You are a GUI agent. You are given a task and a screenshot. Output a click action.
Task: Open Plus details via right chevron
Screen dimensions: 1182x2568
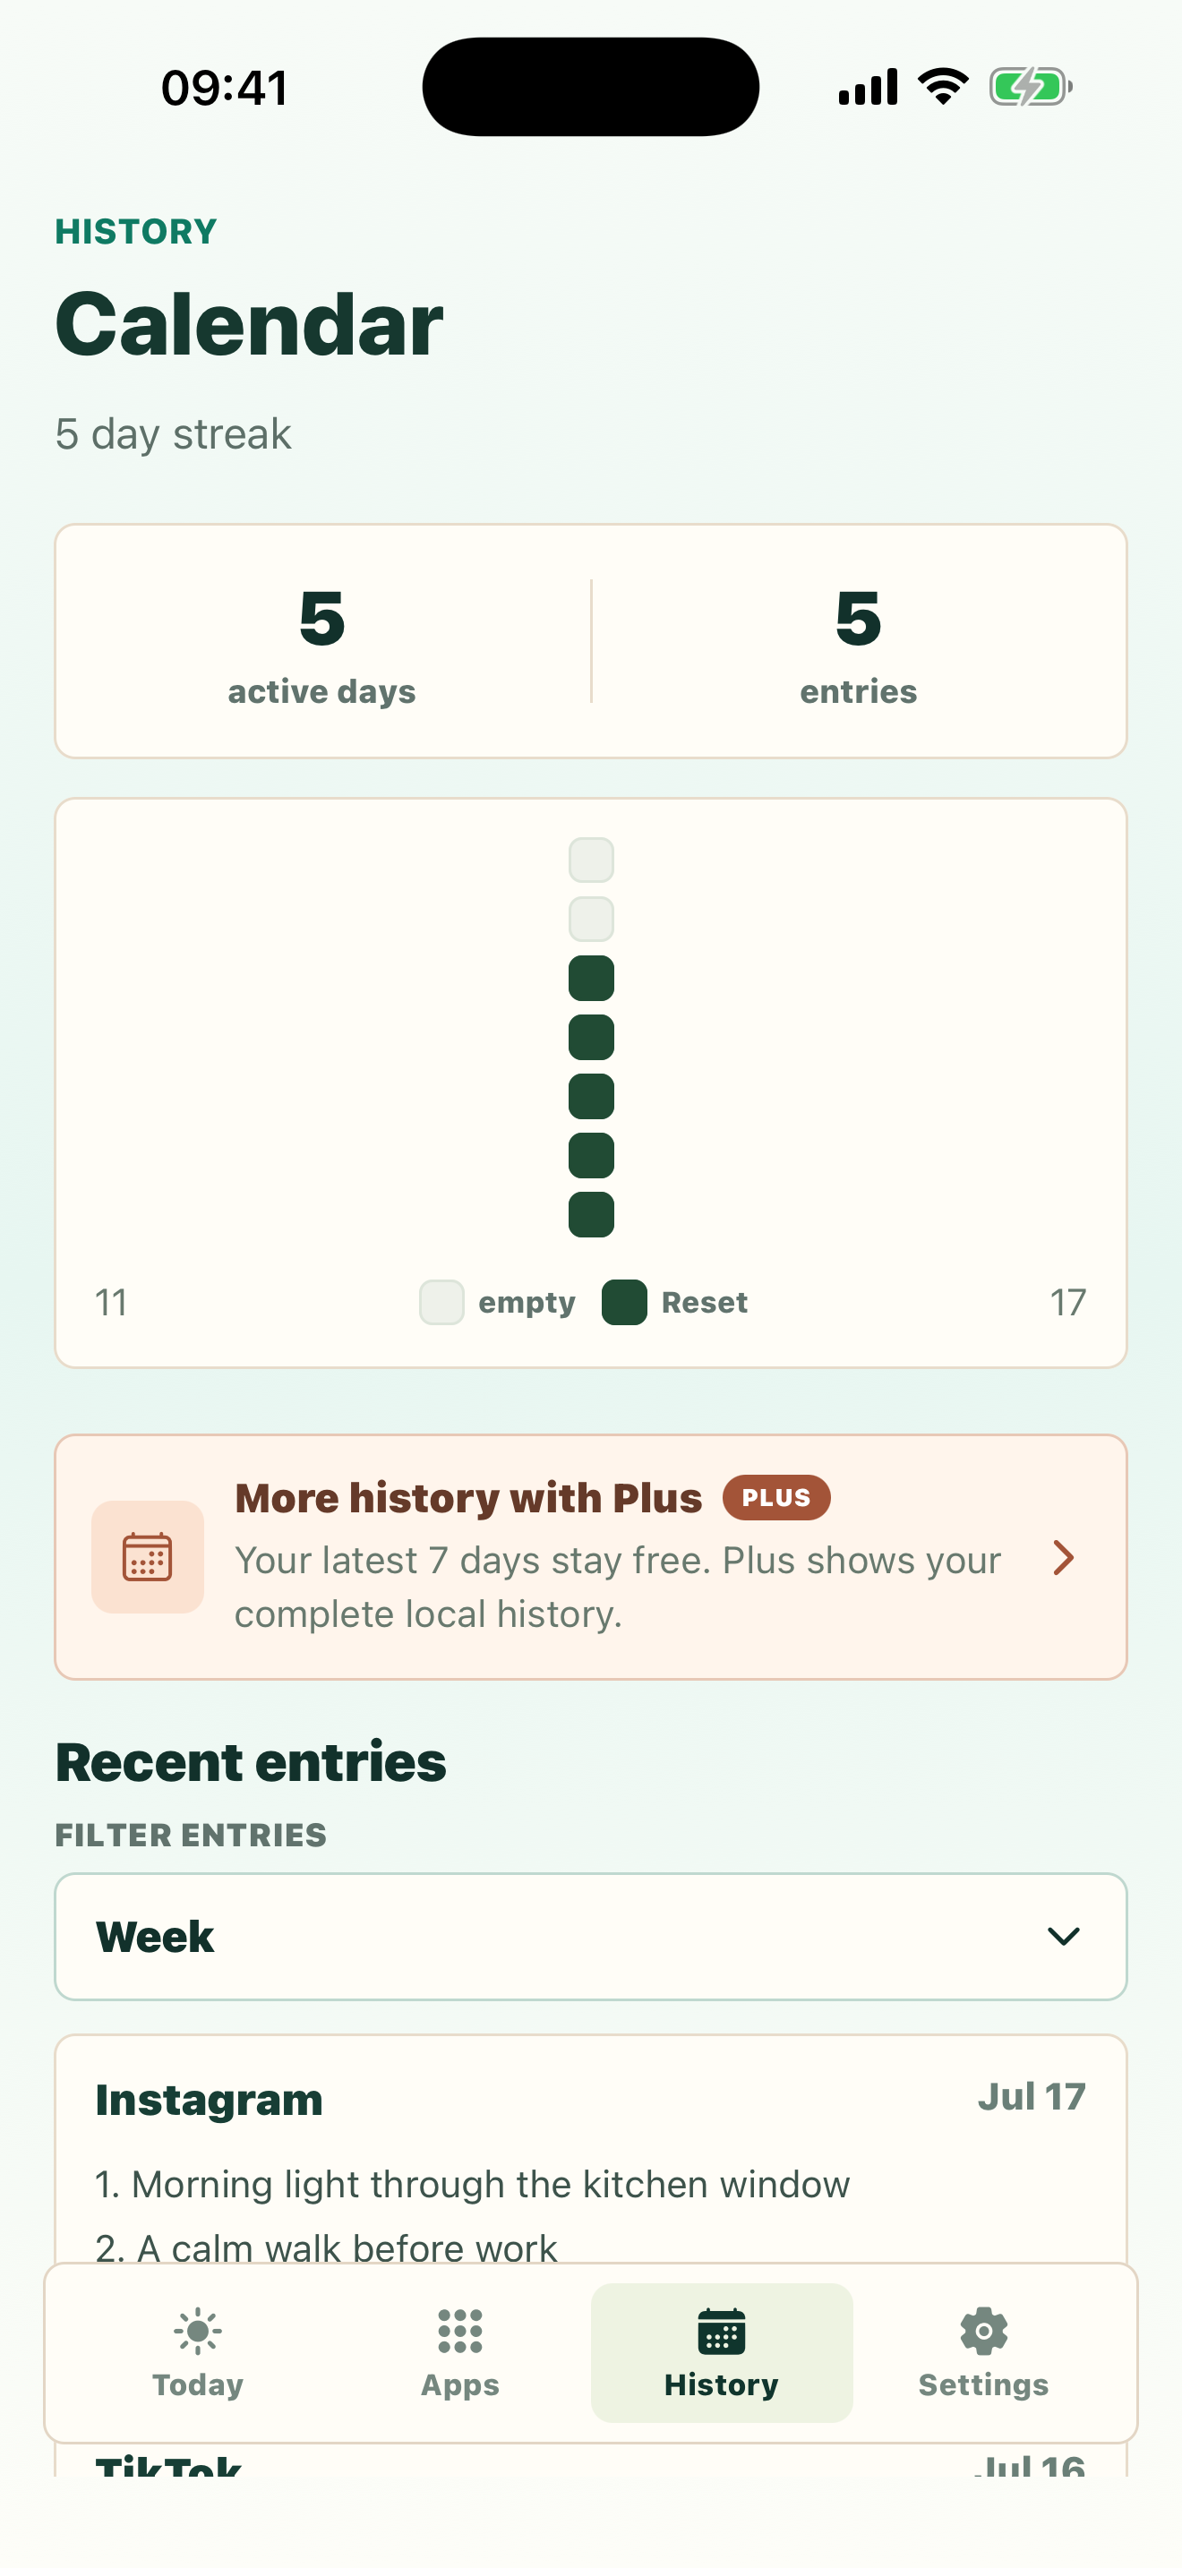pyautogui.click(x=1064, y=1557)
